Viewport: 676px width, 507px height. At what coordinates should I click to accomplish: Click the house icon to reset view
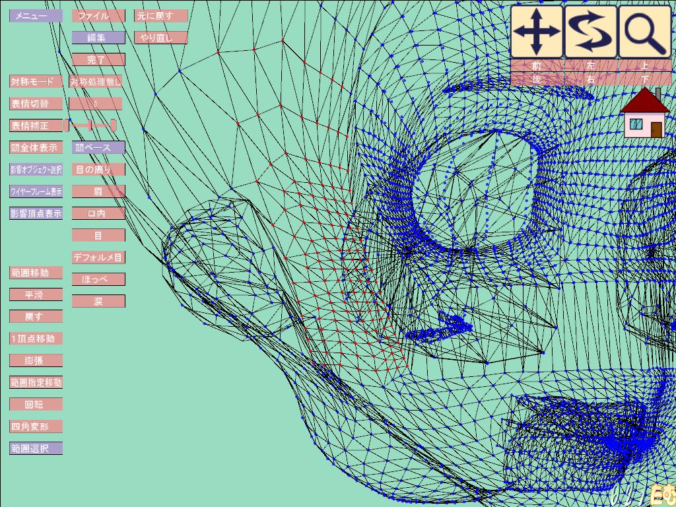pyautogui.click(x=645, y=113)
